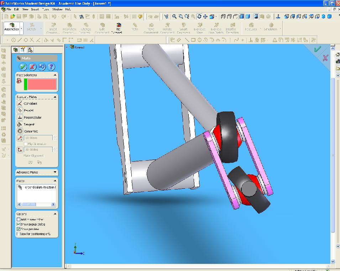Toggle Use for positioning only checkbox

[x=19, y=234]
